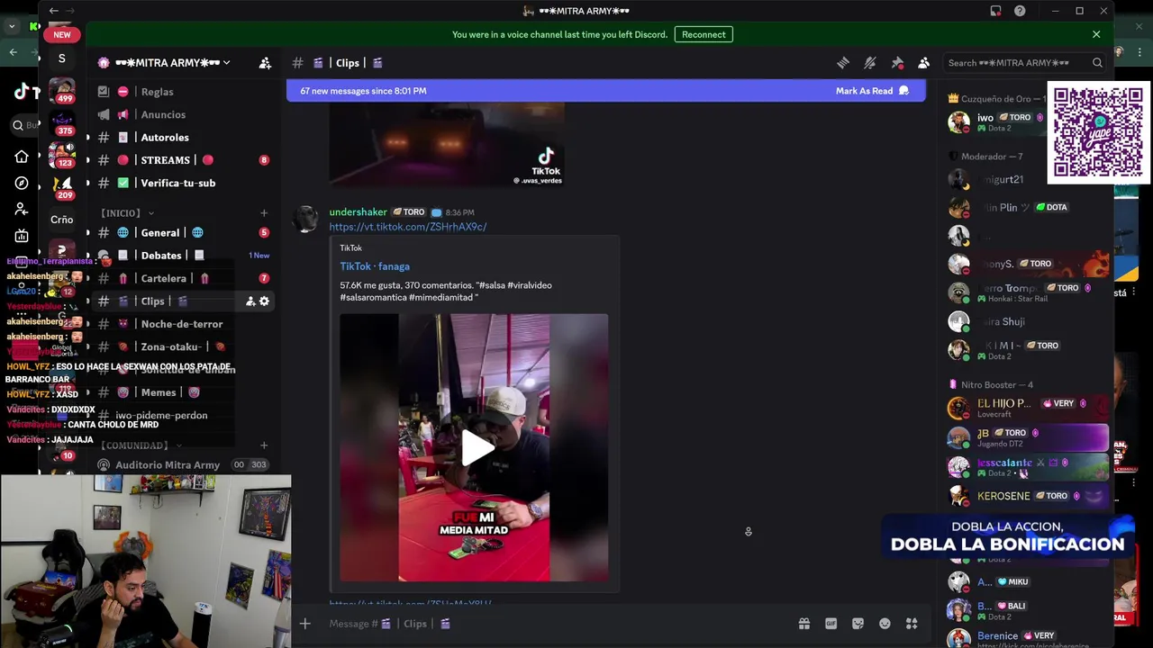Toggle the member list panel

pos(924,63)
